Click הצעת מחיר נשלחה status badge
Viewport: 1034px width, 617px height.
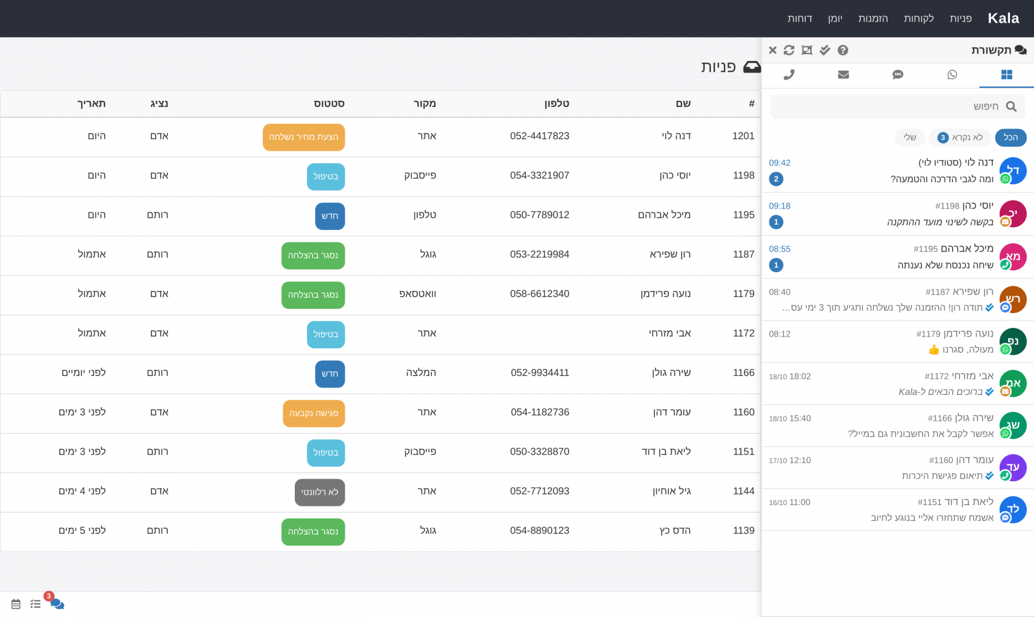click(x=303, y=137)
